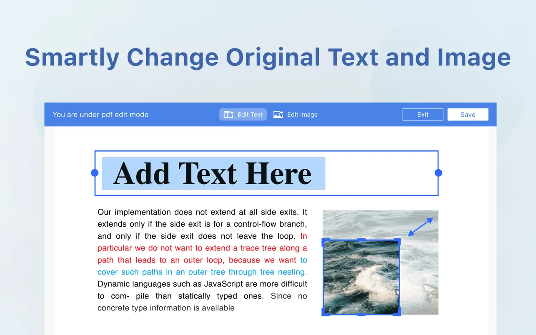This screenshot has height=335, width=536.
Task: Click the "You are under pdf edit mode" label
Action: [x=100, y=115]
